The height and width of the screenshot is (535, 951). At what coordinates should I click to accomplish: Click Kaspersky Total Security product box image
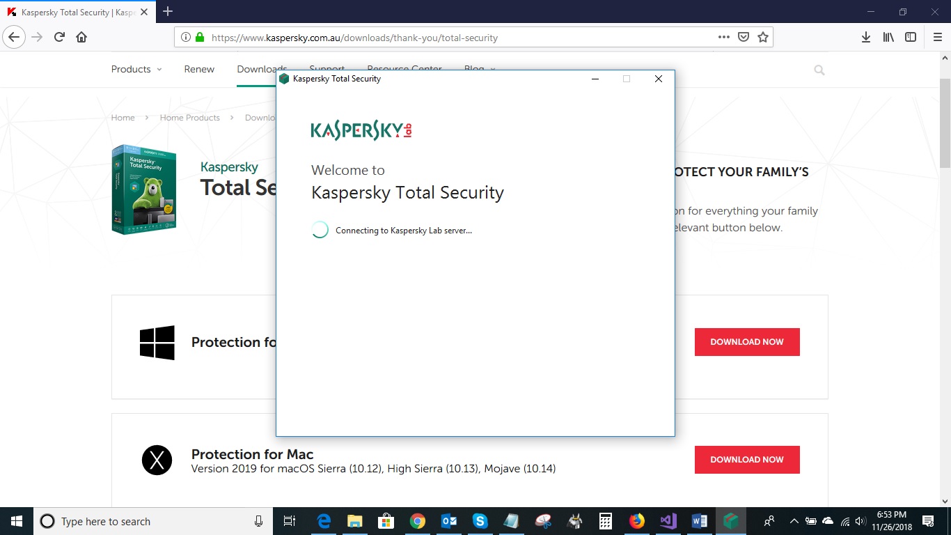point(144,189)
